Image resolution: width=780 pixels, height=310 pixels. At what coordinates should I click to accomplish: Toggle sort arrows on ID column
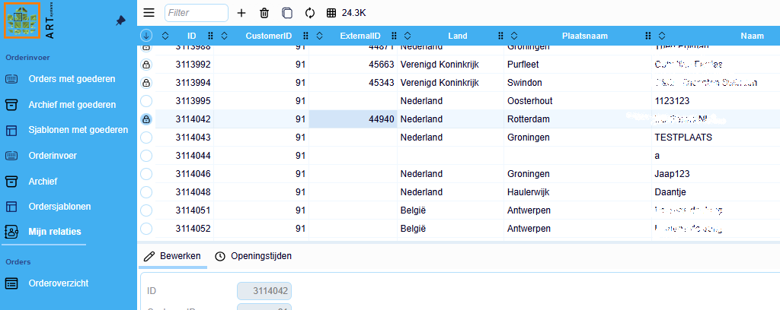[x=165, y=36]
